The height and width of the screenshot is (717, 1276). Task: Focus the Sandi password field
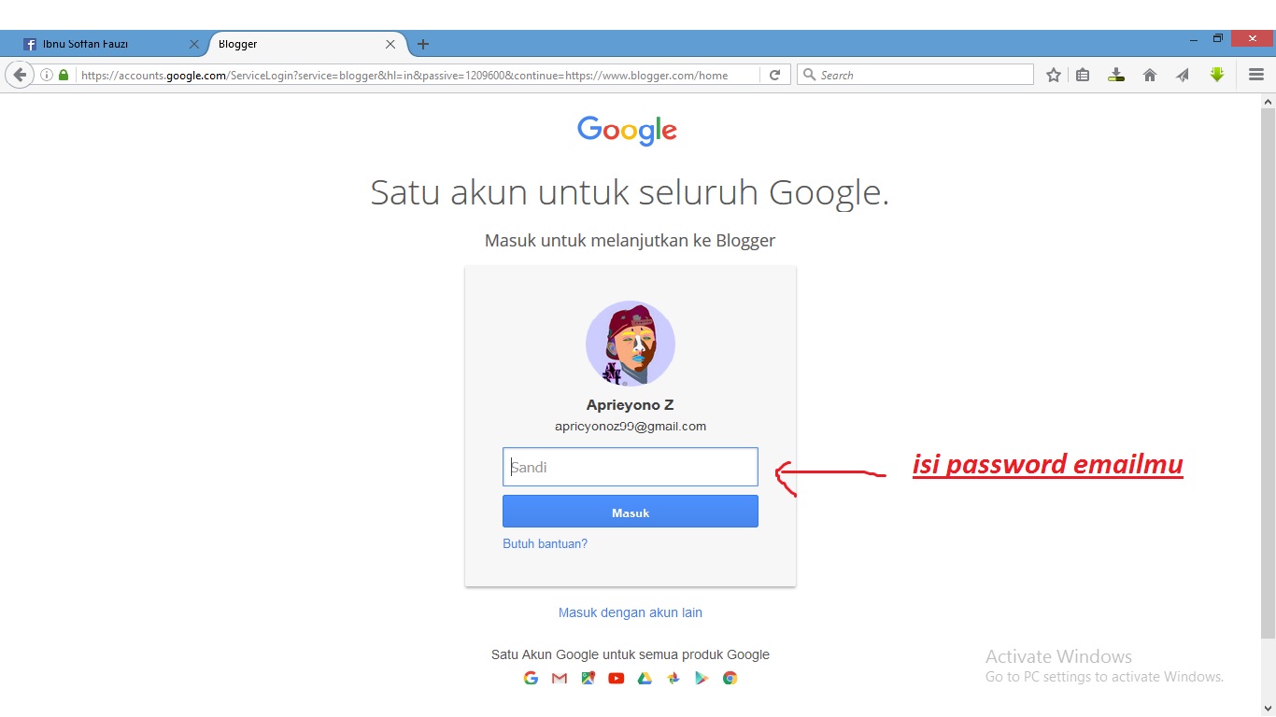631,467
